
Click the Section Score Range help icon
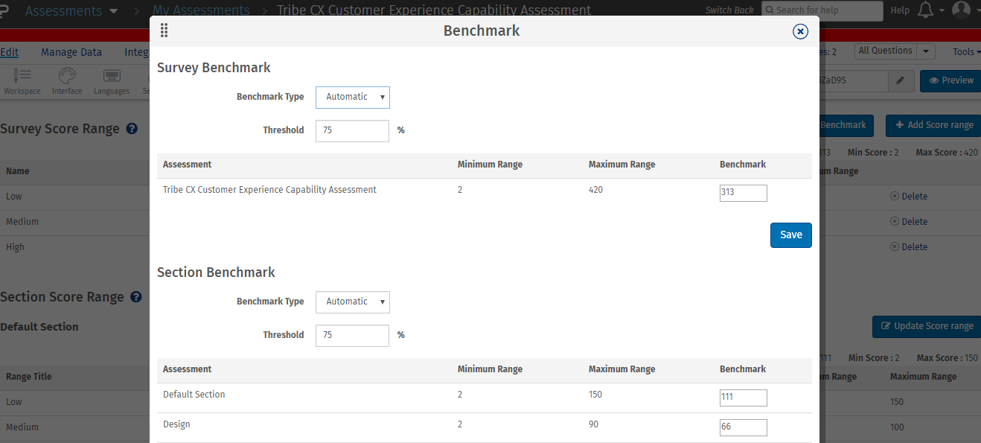(x=136, y=297)
